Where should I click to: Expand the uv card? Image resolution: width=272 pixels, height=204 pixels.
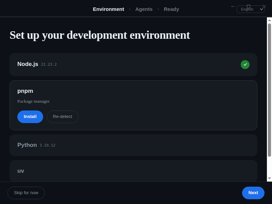pos(133,171)
